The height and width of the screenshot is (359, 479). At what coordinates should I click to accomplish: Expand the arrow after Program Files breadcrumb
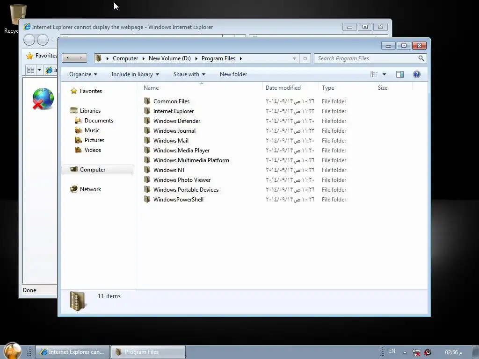point(241,58)
